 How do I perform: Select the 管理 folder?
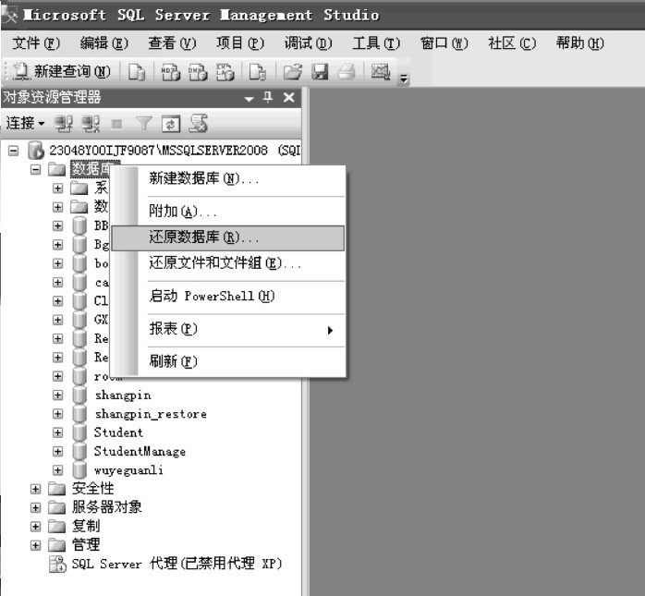[86, 545]
